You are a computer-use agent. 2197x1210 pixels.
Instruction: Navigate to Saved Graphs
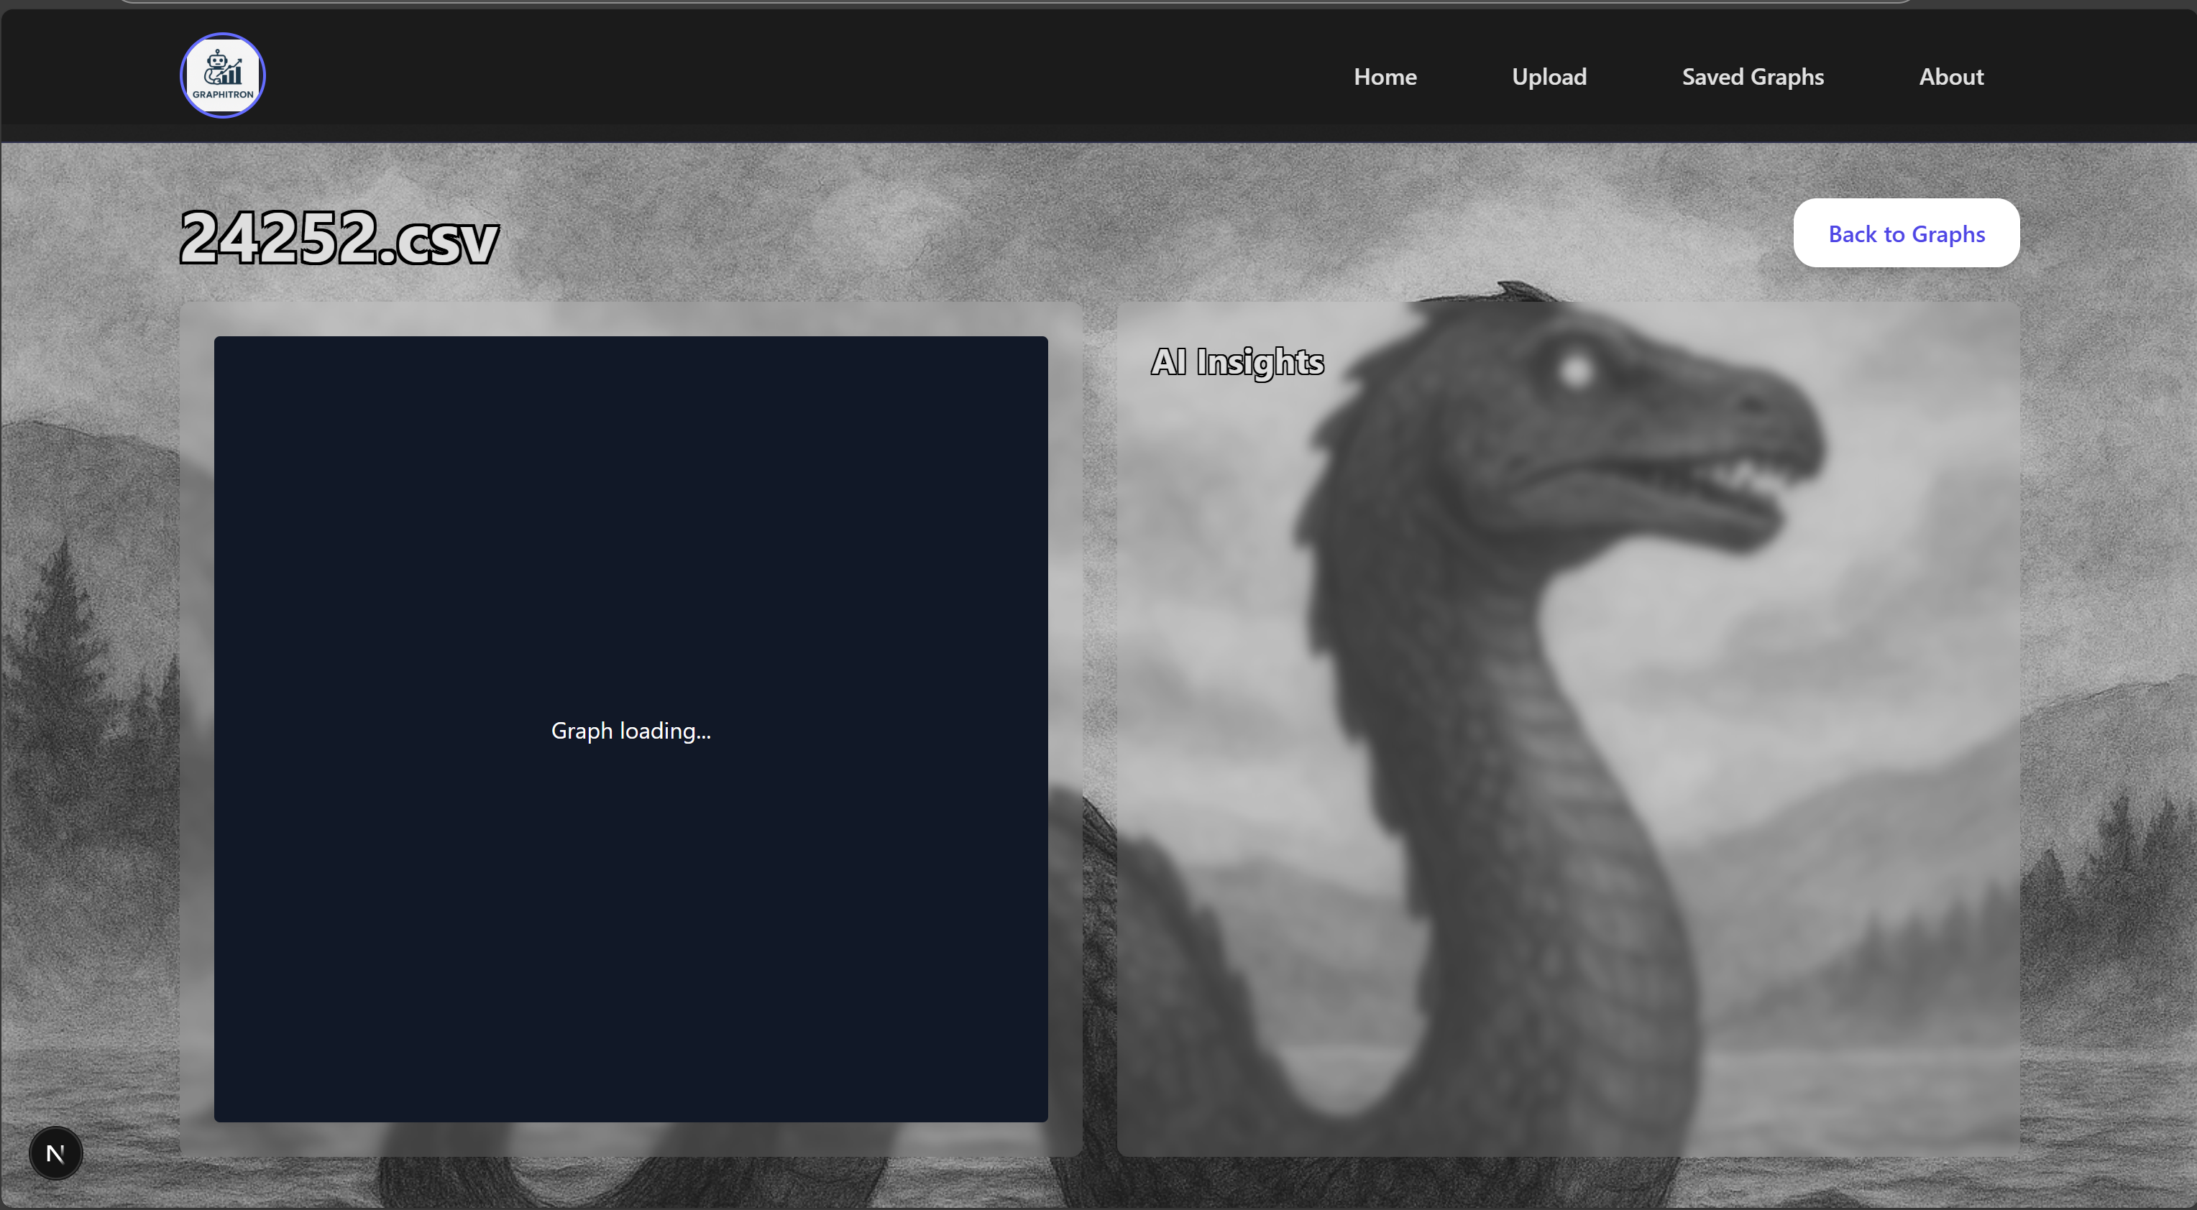1752,77
